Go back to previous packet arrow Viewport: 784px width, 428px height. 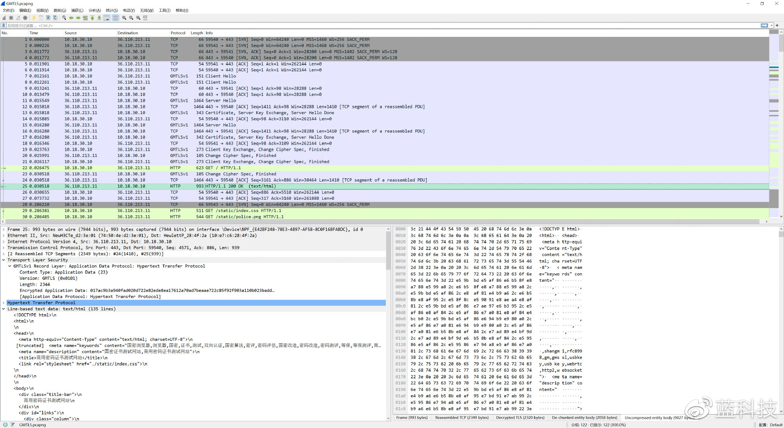pyautogui.click(x=71, y=18)
